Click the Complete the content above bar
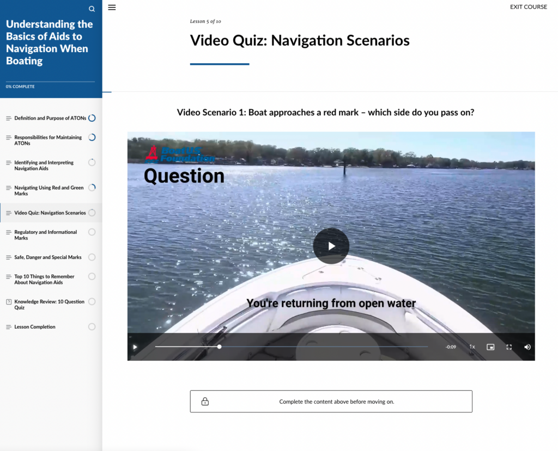The width and height of the screenshot is (558, 451). coord(331,401)
